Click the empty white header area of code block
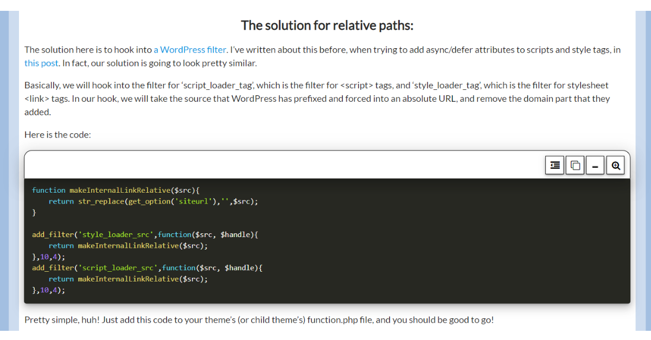 [271, 165]
